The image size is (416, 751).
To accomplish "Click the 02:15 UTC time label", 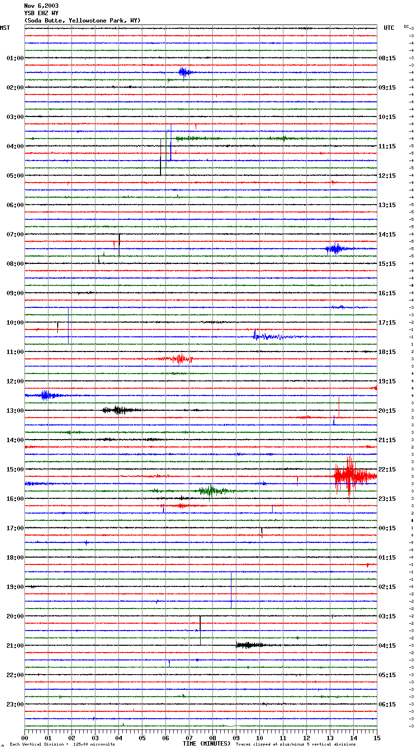I will pyautogui.click(x=387, y=587).
